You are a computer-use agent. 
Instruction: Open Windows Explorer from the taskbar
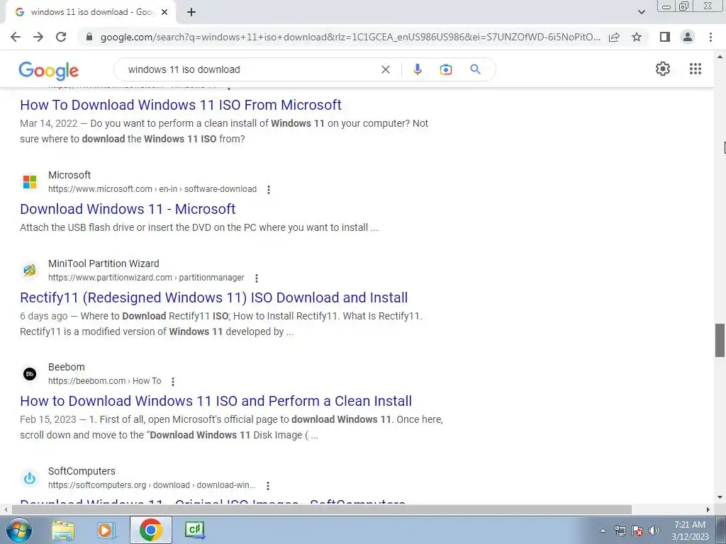63,530
